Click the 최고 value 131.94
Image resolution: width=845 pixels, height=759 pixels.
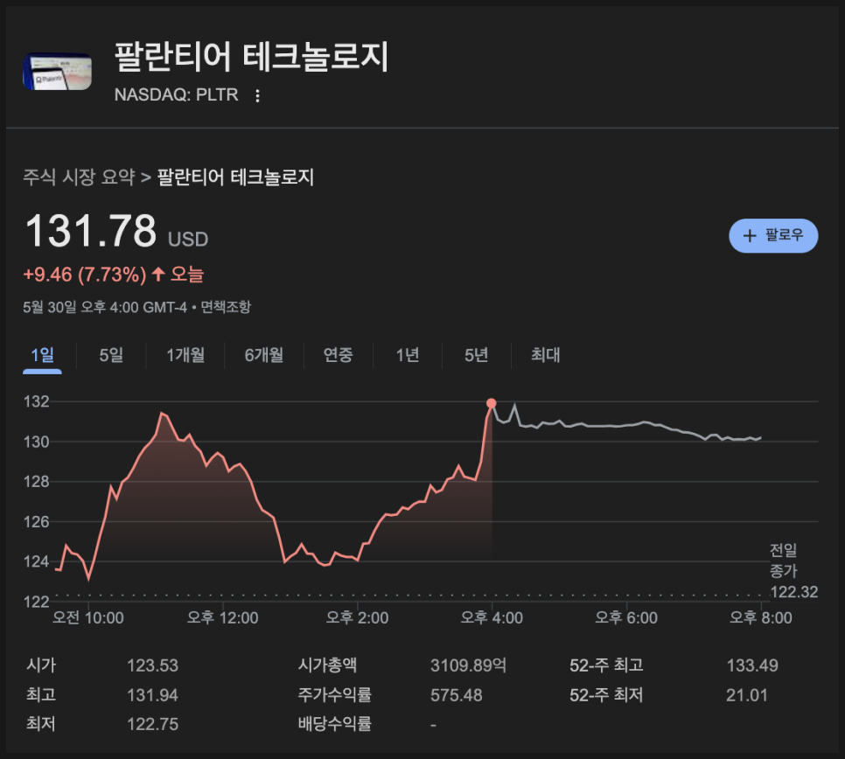tap(152, 695)
